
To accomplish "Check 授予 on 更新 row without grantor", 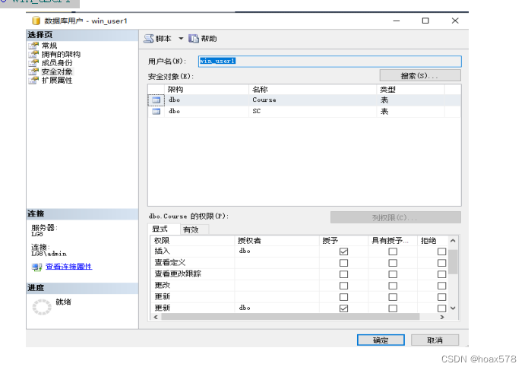I will [x=344, y=297].
